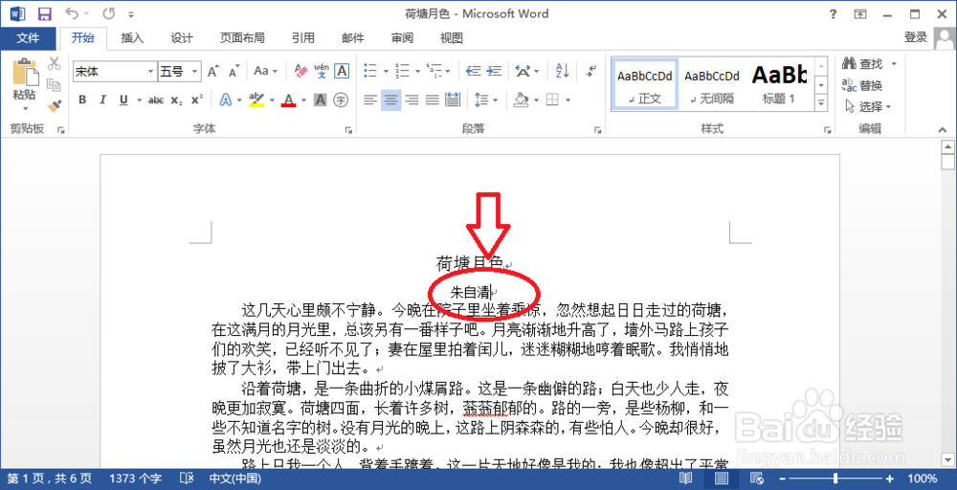The height and width of the screenshot is (490, 957).
Task: Click the Copy icon in clipboard group
Action: (x=54, y=85)
